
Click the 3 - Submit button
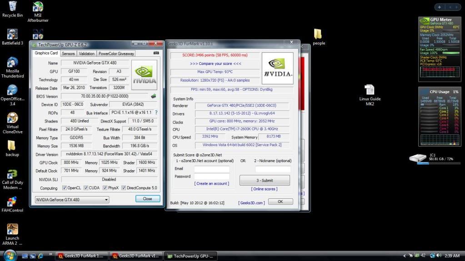pyautogui.click(x=265, y=180)
